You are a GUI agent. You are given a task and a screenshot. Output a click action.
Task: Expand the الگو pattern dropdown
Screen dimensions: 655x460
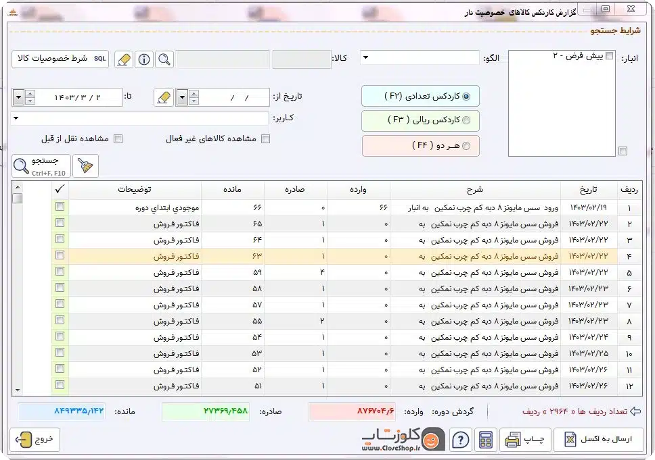tap(365, 57)
